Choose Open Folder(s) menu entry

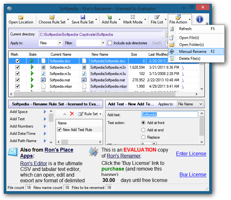pos(196,45)
